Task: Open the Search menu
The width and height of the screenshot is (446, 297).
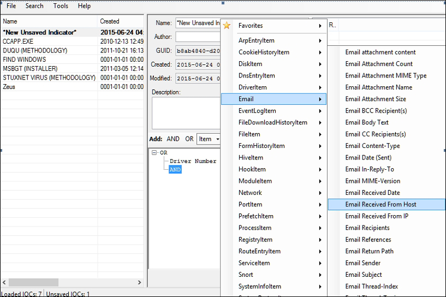Action: pyautogui.click(x=34, y=6)
